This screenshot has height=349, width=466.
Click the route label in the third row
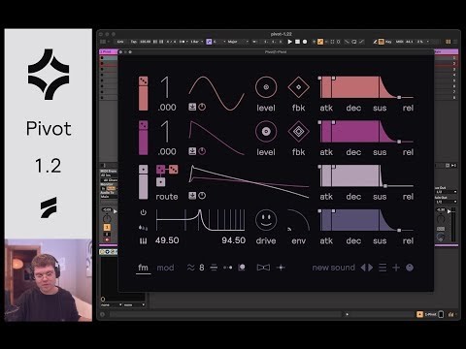click(x=167, y=197)
